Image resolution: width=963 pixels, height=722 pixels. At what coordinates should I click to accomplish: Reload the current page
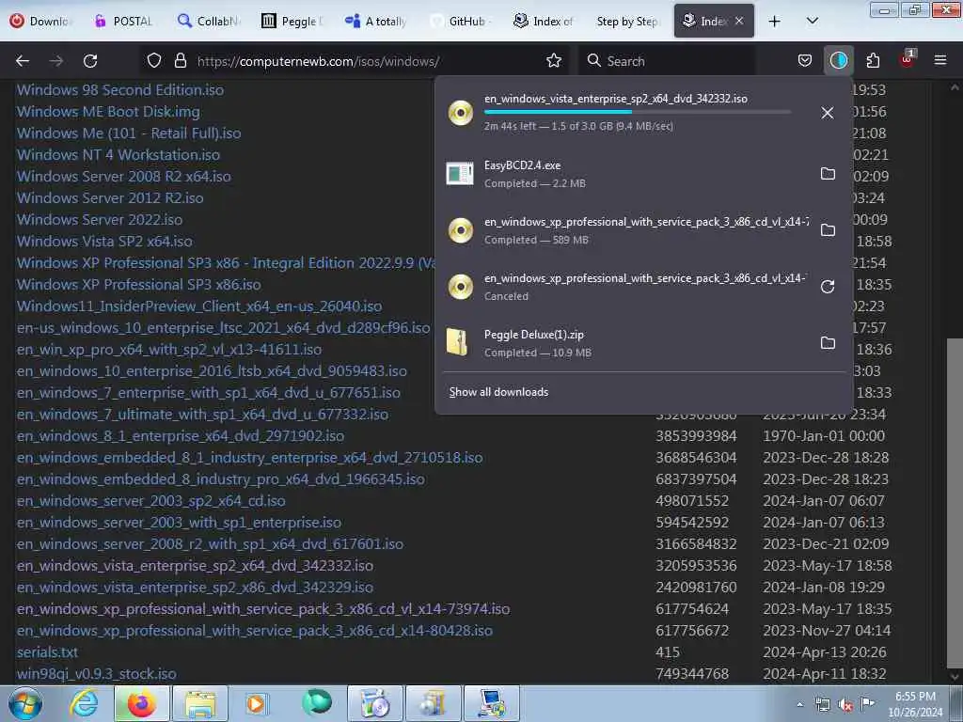[90, 61]
